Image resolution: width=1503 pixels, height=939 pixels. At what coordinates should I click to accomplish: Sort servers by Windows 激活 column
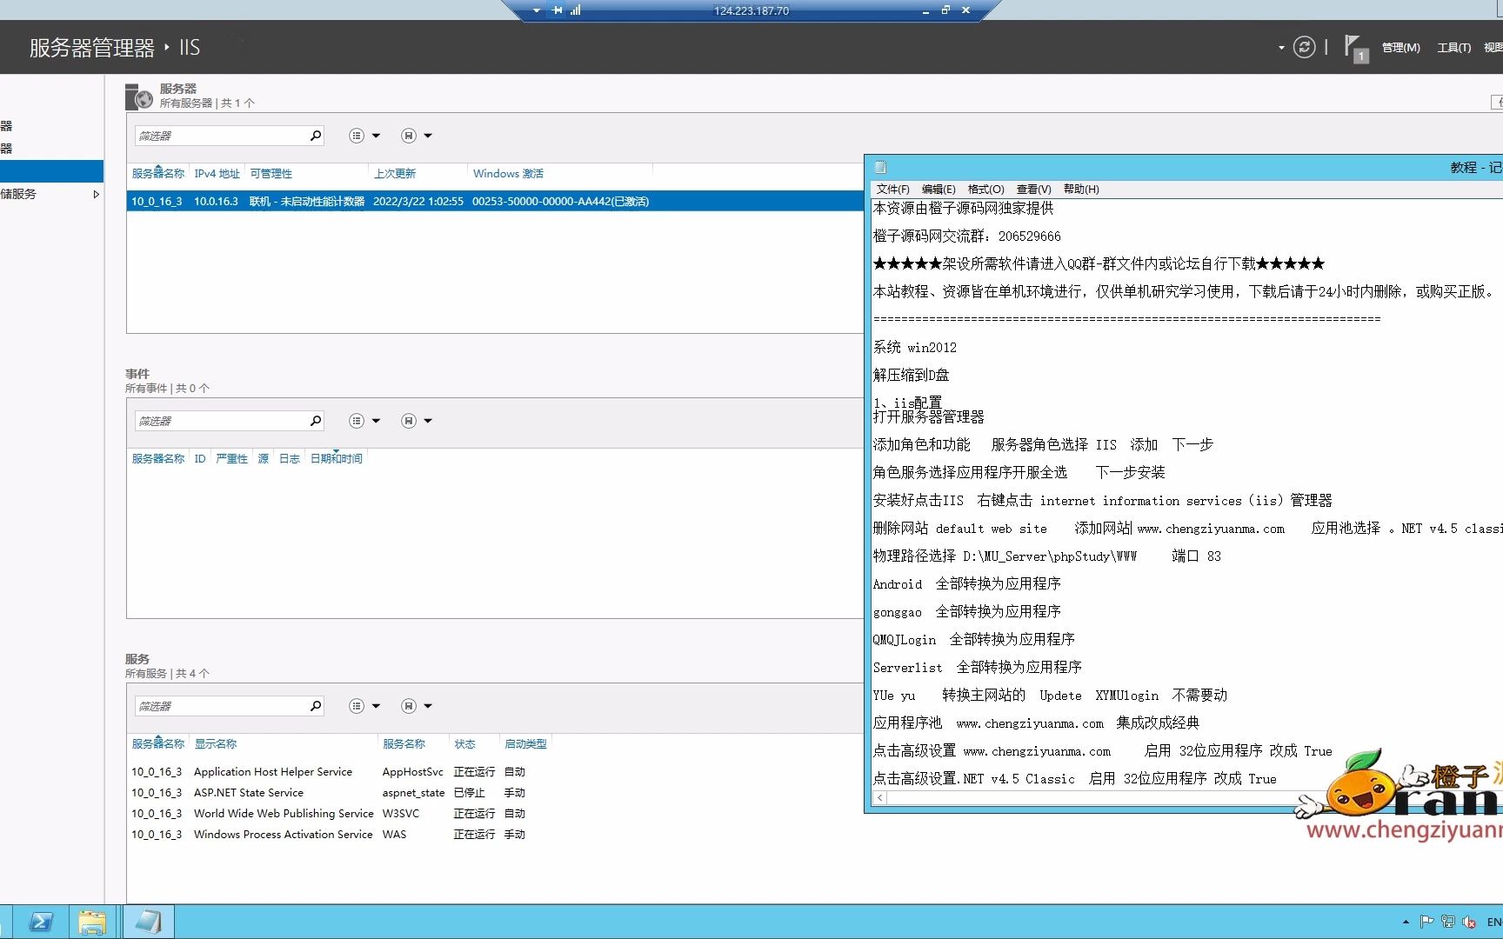[508, 174]
